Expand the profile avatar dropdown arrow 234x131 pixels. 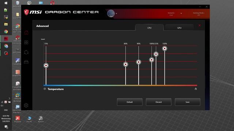pos(116,13)
